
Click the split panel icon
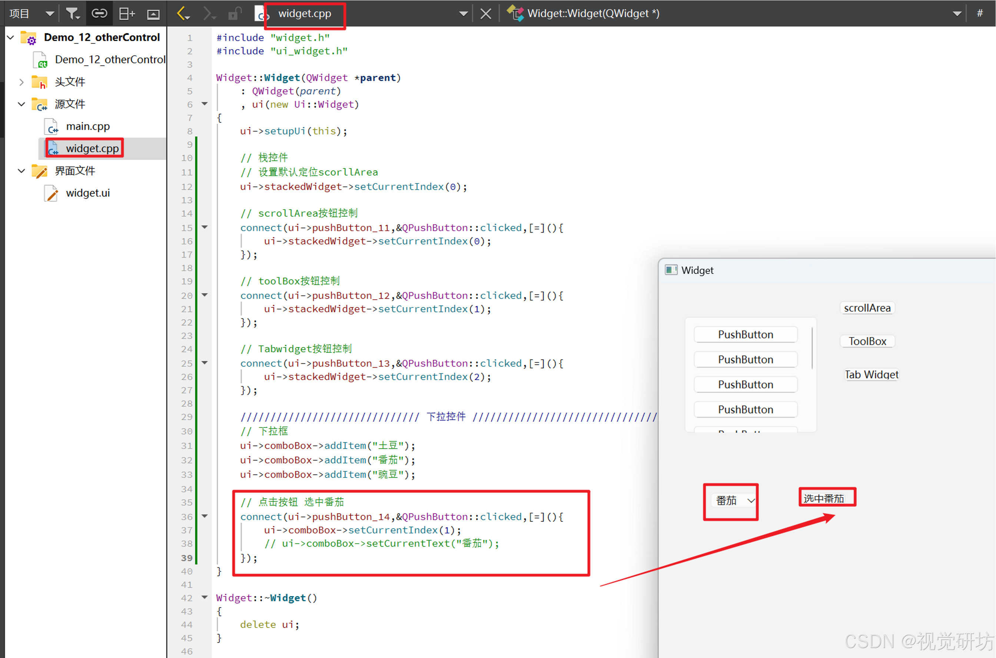point(126,14)
